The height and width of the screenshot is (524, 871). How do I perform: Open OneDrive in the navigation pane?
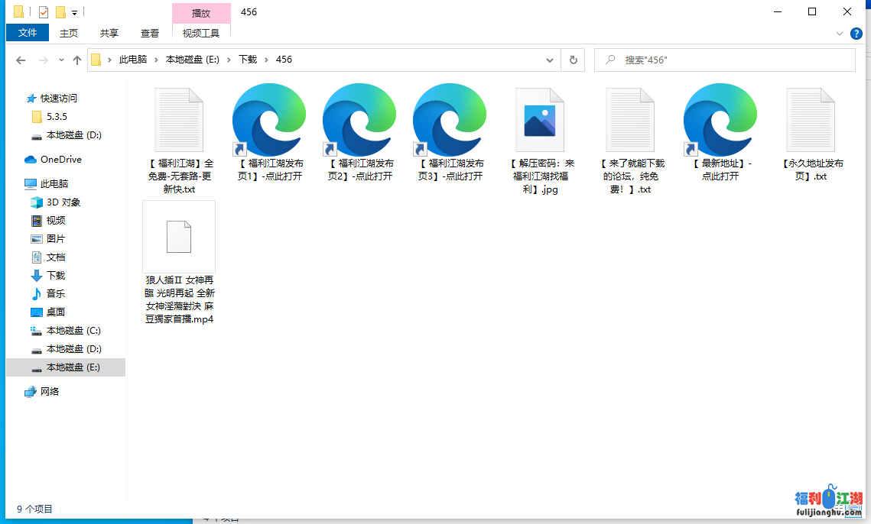click(x=60, y=160)
